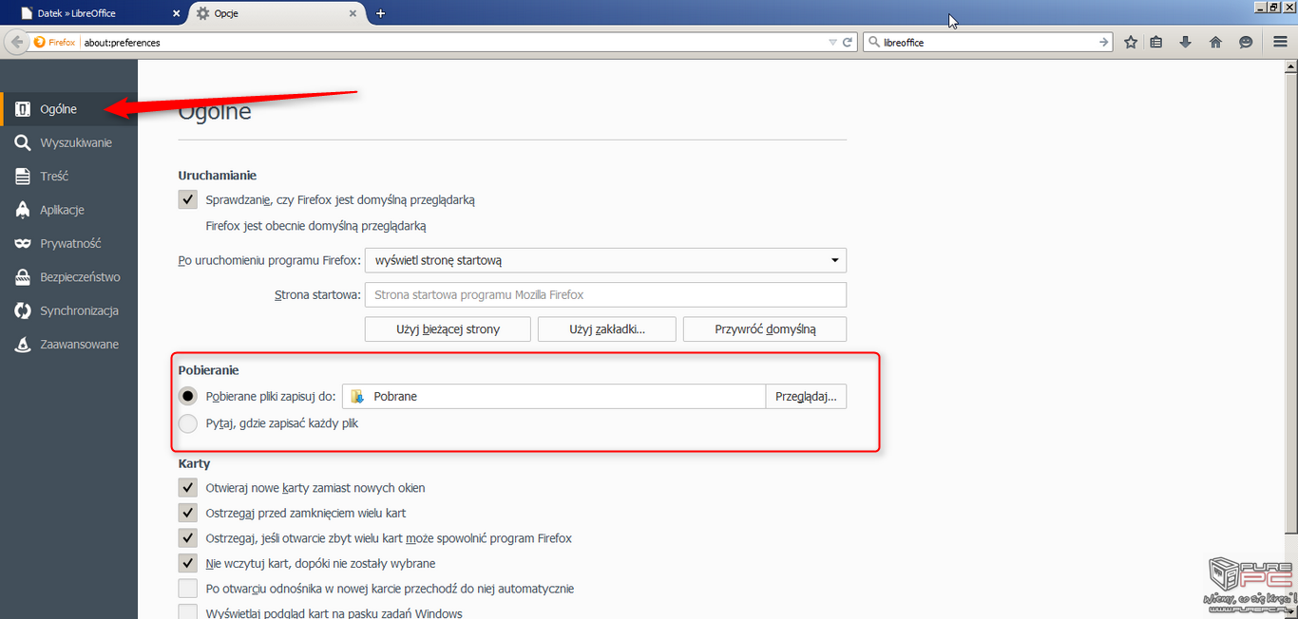The height and width of the screenshot is (619, 1298).
Task: Enable Po otwarciu odnośnika w nowej karcie
Action: click(x=188, y=589)
